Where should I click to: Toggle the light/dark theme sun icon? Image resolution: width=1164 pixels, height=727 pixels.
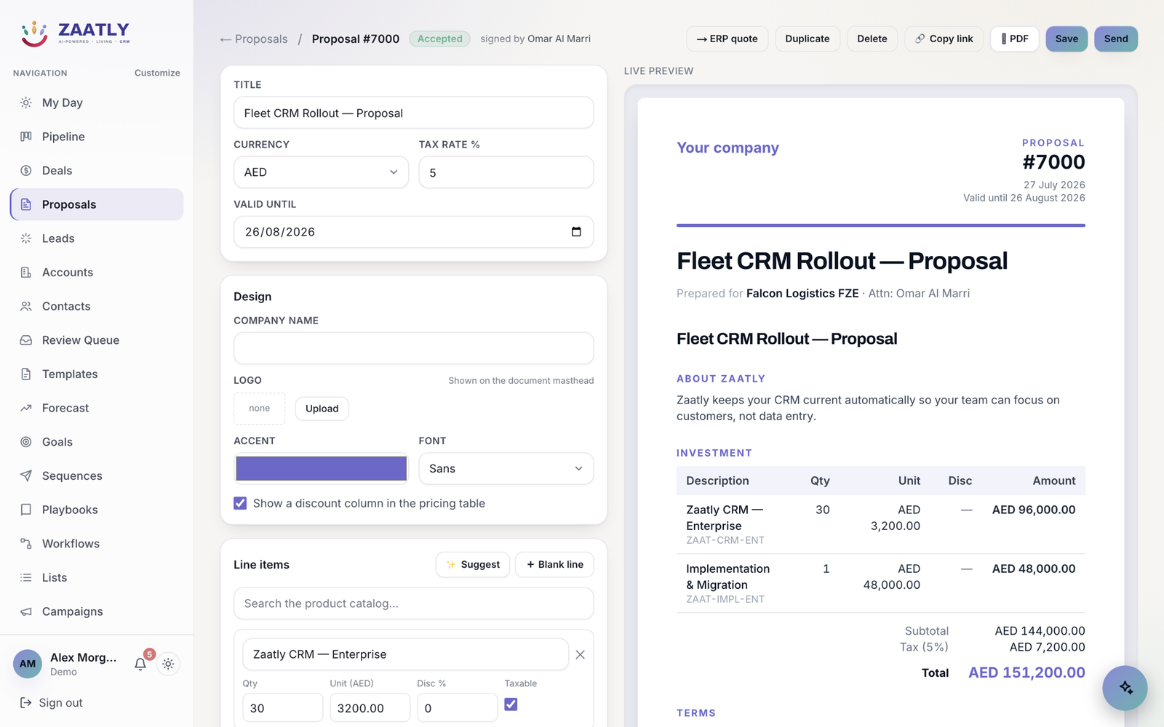(x=168, y=664)
